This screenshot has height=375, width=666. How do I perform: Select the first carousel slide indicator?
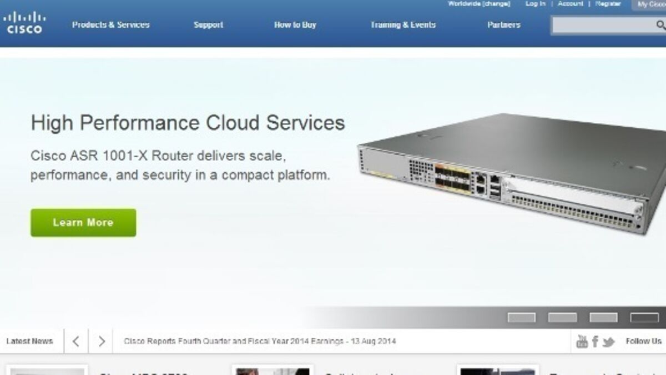point(522,317)
